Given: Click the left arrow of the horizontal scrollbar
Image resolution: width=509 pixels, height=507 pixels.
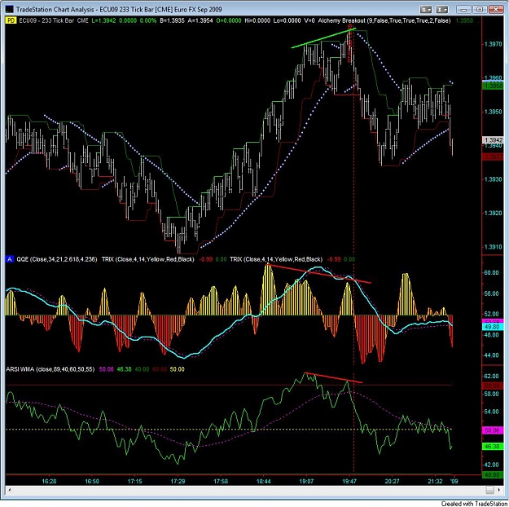Looking at the screenshot, I should click(9, 490).
